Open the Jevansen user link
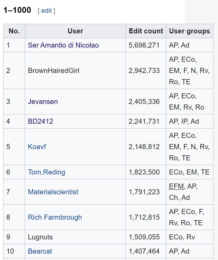 pyautogui.click(x=43, y=102)
